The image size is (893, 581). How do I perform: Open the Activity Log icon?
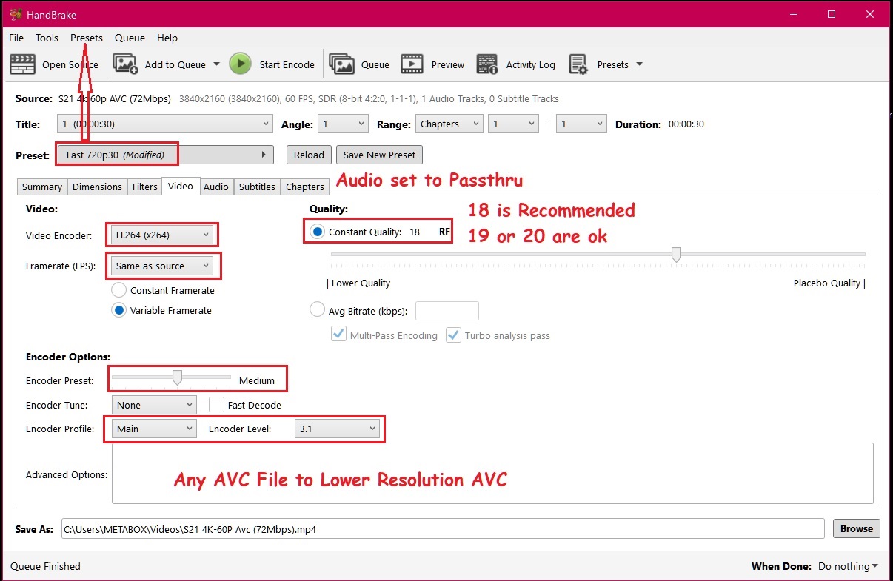pos(487,64)
